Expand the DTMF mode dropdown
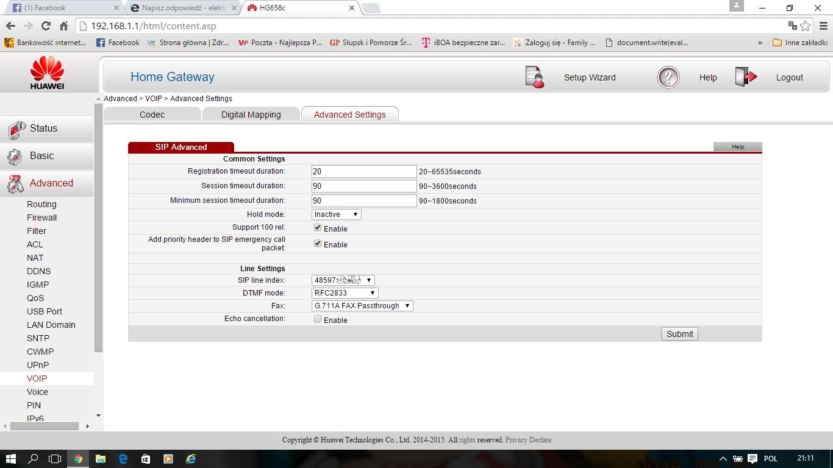 [345, 293]
